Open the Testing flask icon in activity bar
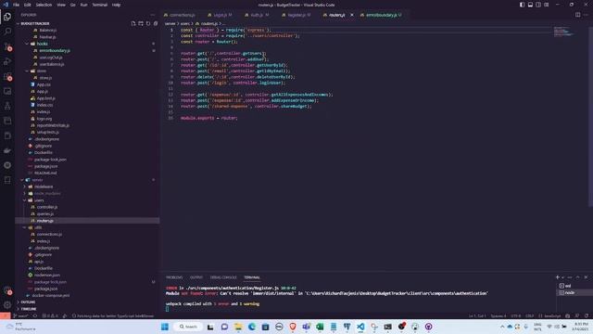Image resolution: width=593 pixels, height=334 pixels. coord(7,106)
